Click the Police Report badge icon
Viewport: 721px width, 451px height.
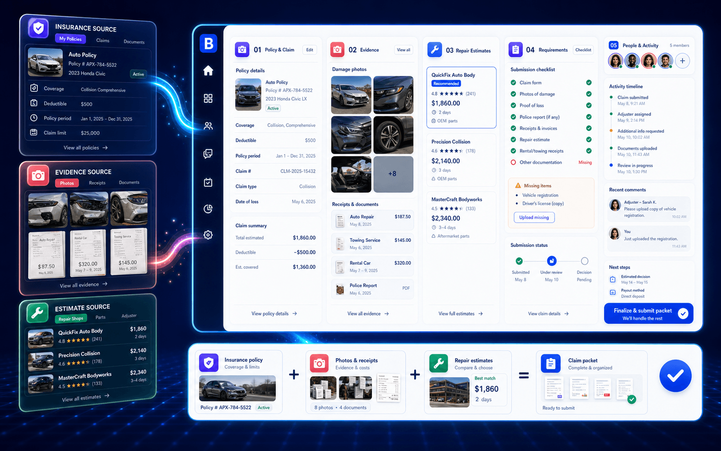click(340, 289)
